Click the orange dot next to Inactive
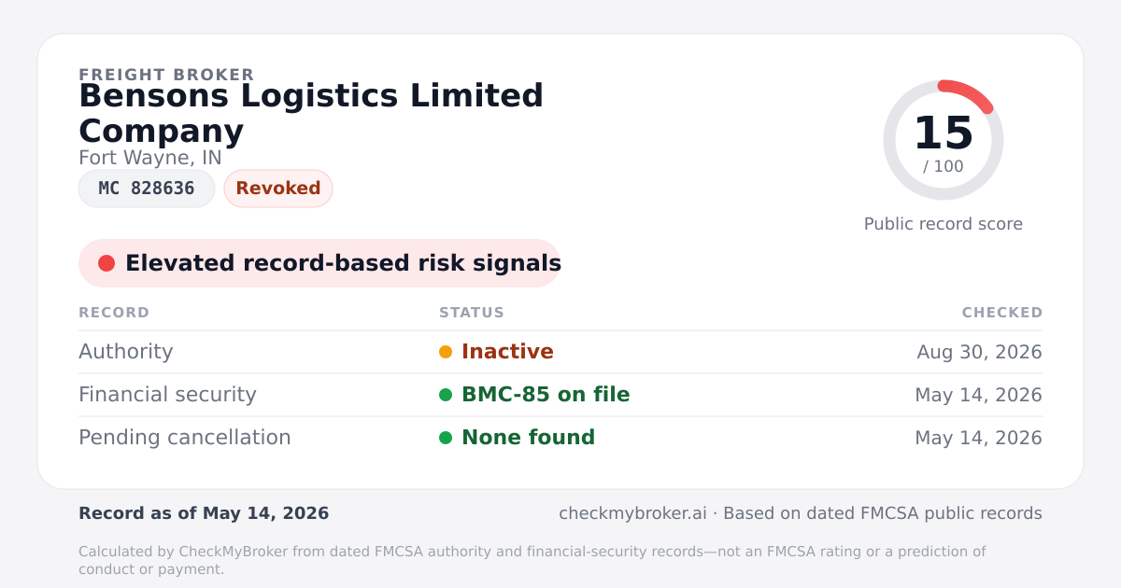This screenshot has height=588, width=1121. 446,352
